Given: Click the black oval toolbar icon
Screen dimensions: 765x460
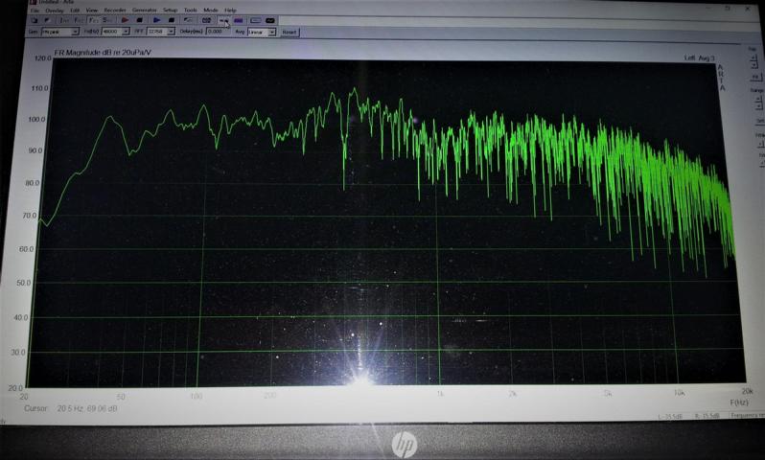Looking at the screenshot, I should click(x=270, y=20).
